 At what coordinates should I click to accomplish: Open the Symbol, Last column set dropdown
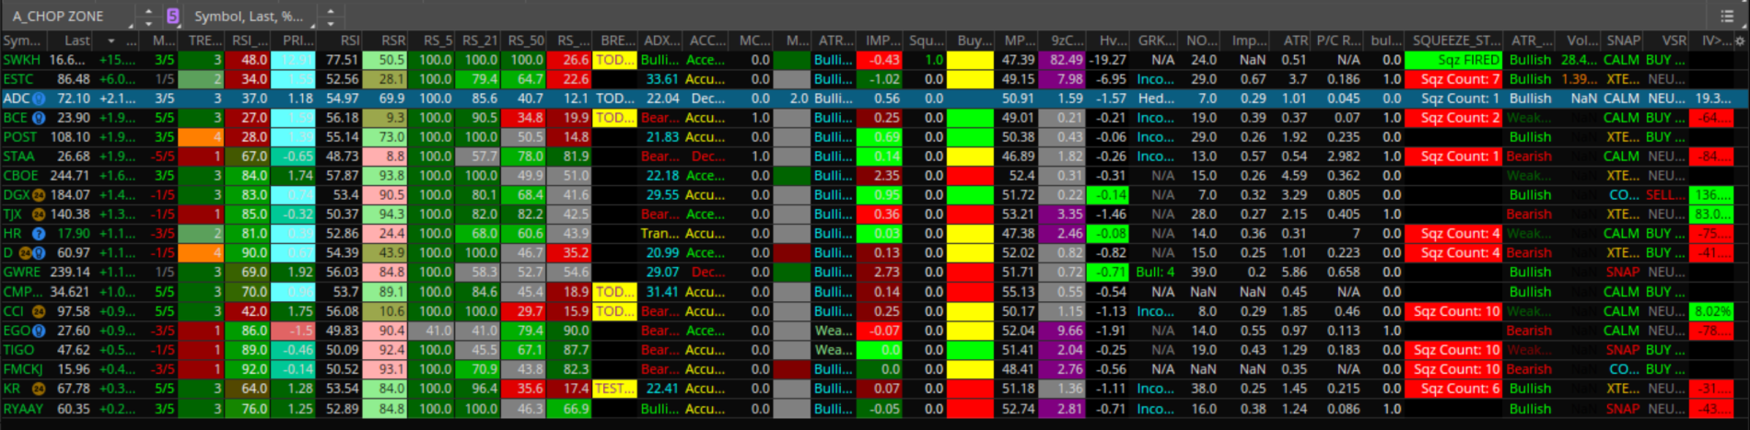tap(249, 16)
